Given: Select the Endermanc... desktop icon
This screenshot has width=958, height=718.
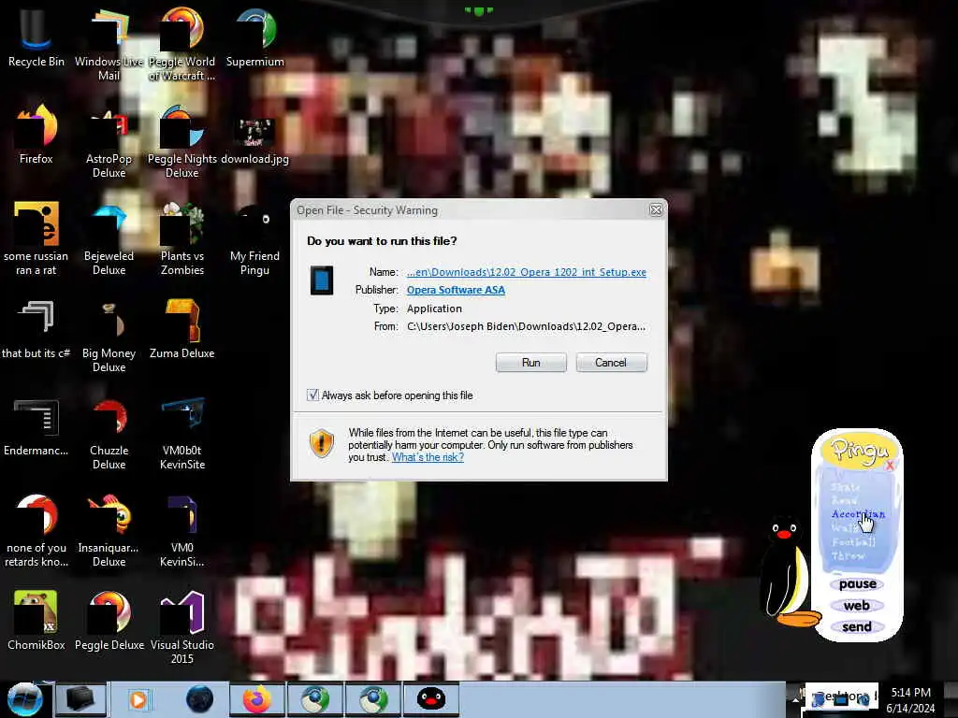Looking at the screenshot, I should [36, 426].
